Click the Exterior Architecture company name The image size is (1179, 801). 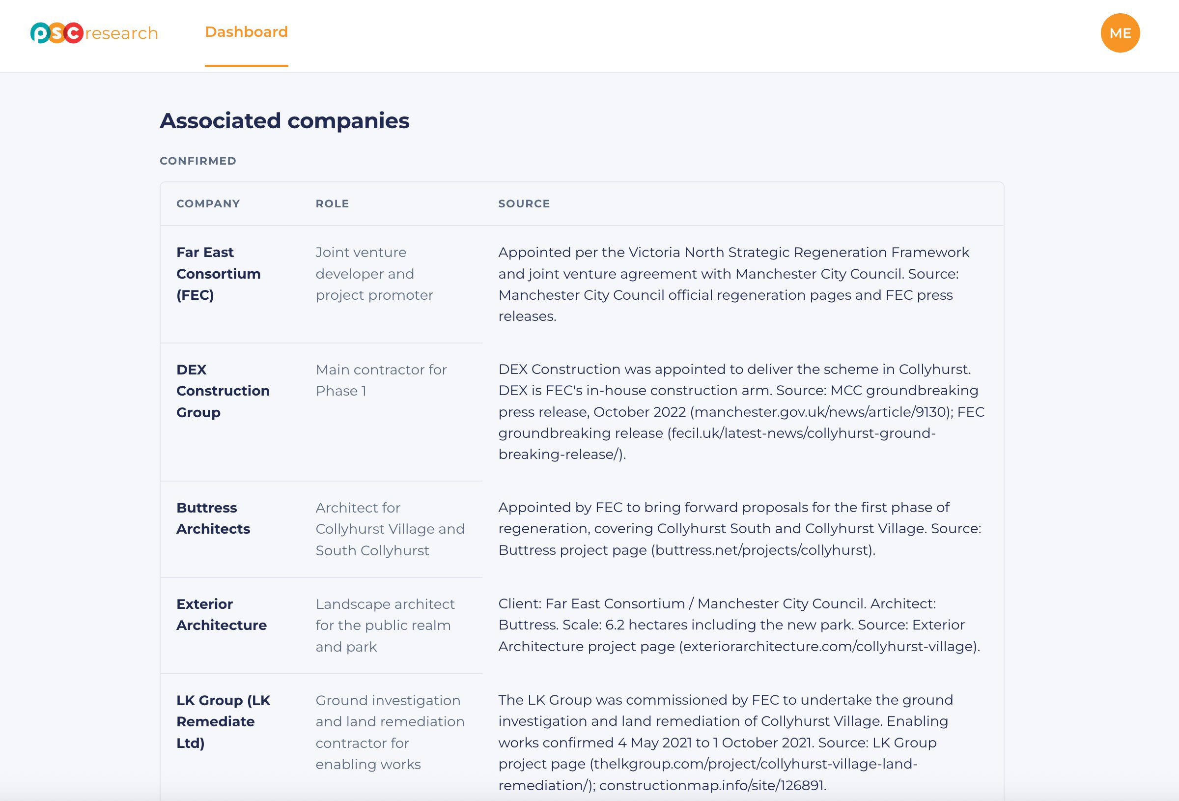coord(222,615)
